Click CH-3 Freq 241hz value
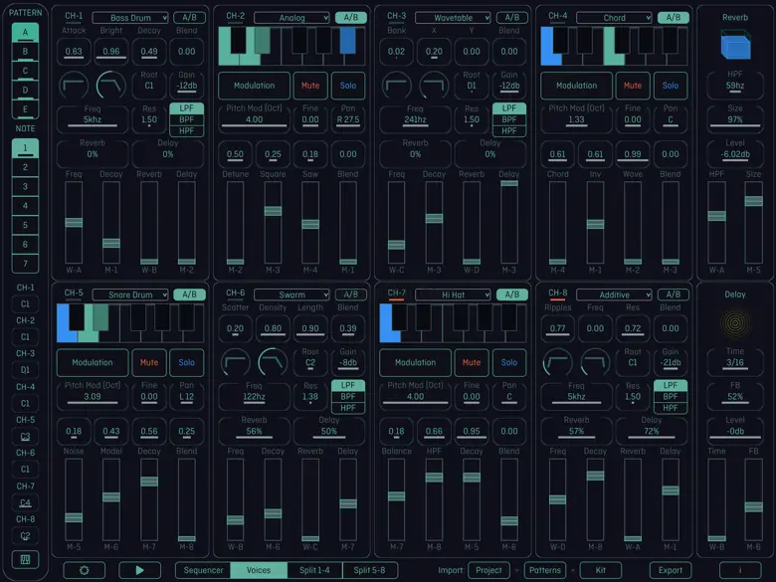 415,119
